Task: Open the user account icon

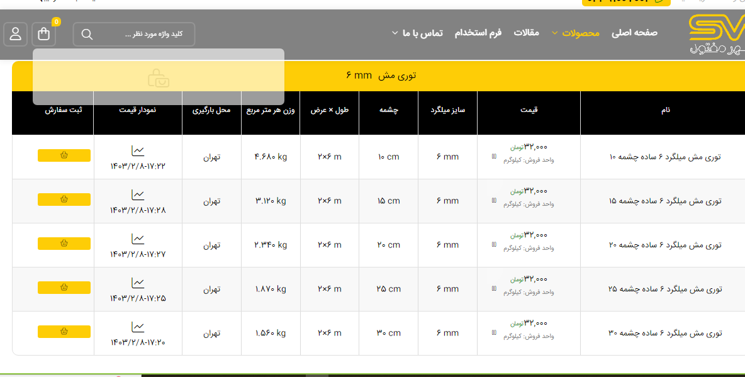Action: point(16,34)
